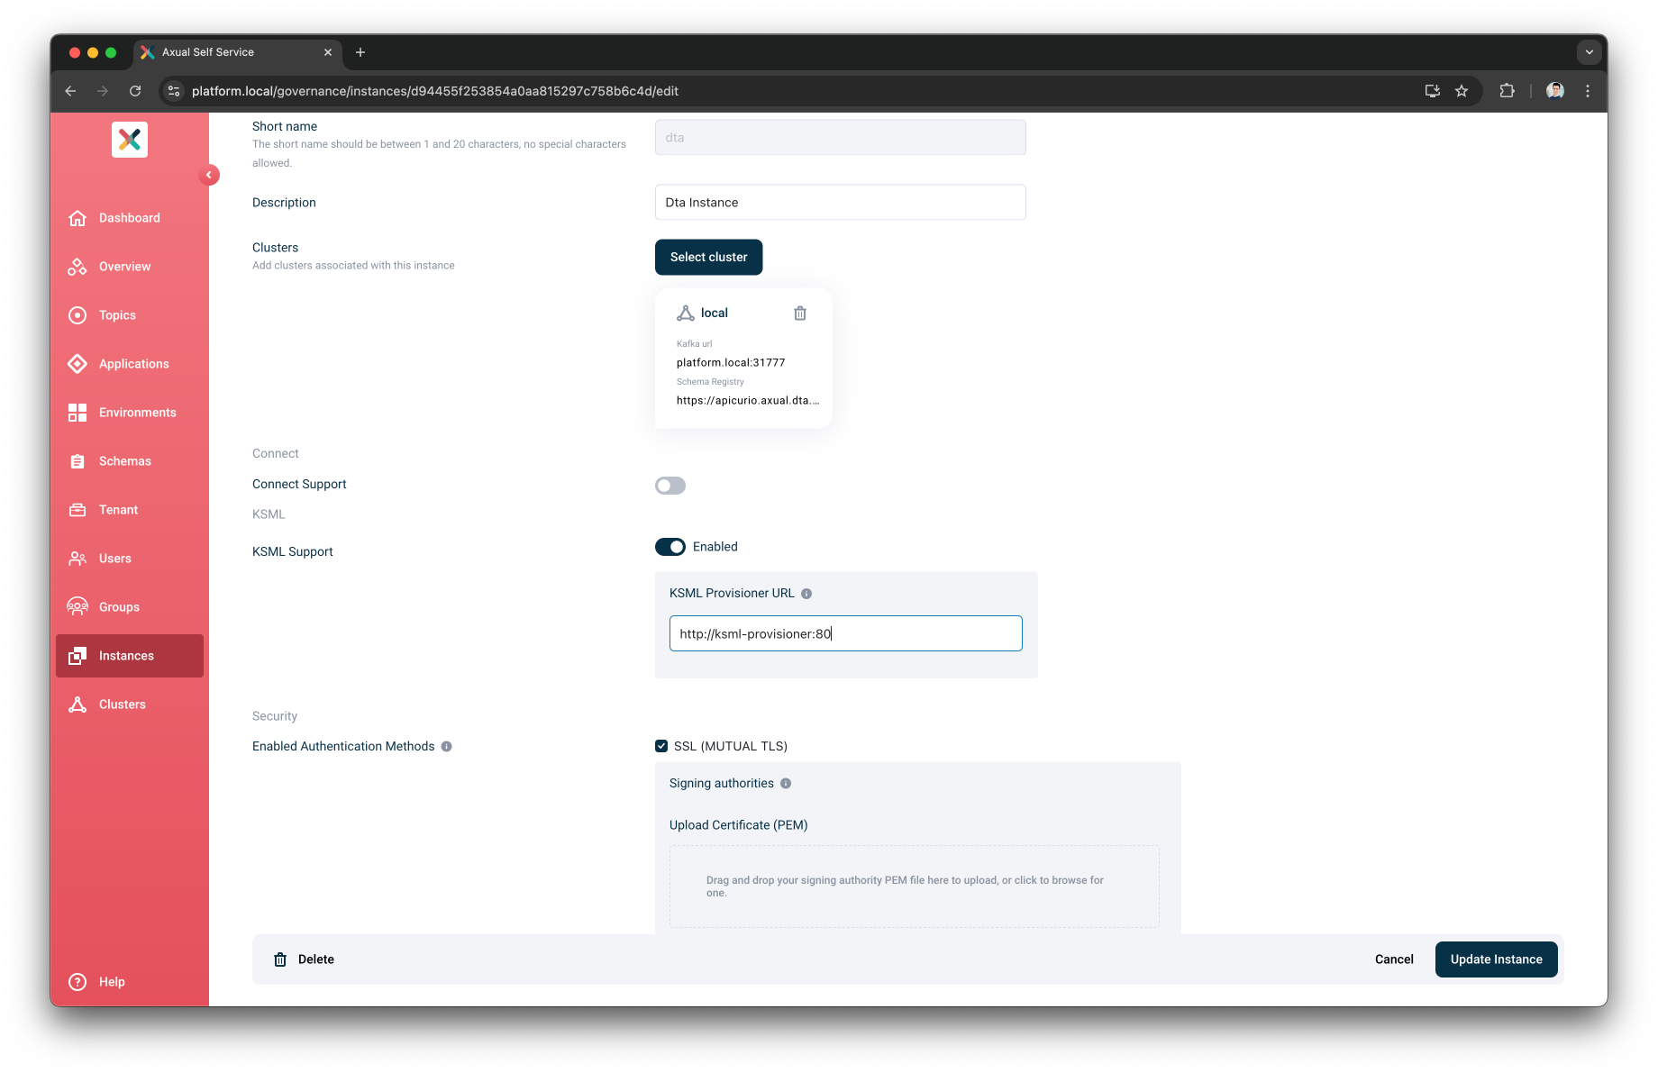Click the Enabled Authentication Methods info icon
The height and width of the screenshot is (1073, 1658).
pos(446,747)
